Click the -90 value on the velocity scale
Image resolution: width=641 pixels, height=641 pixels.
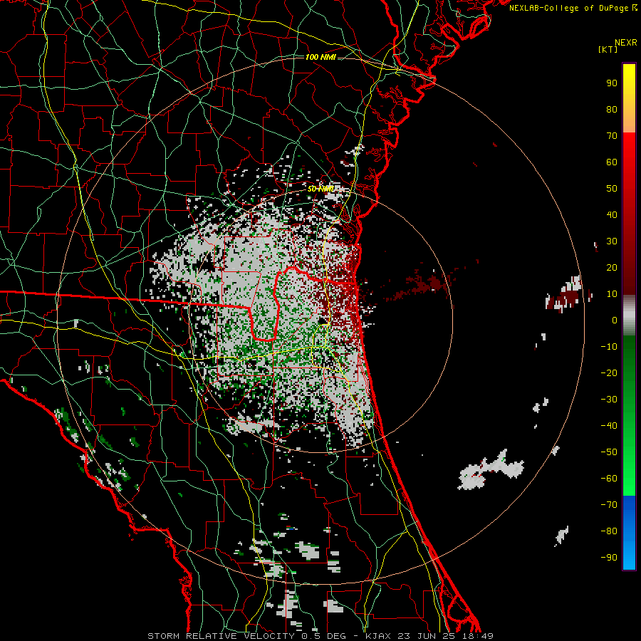tap(609, 558)
